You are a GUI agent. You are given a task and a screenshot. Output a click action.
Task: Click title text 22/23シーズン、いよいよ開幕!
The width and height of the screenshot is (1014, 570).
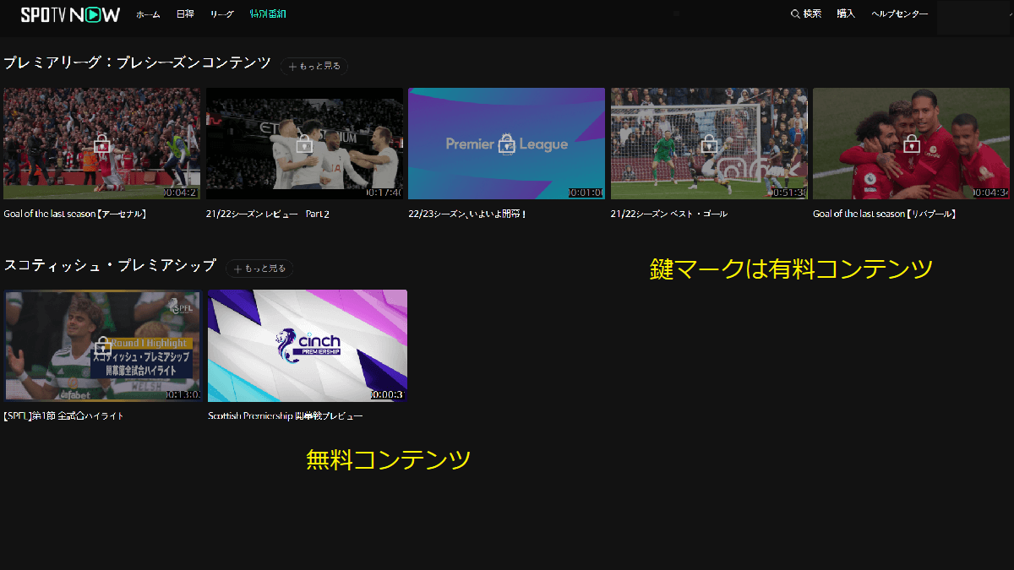click(467, 214)
